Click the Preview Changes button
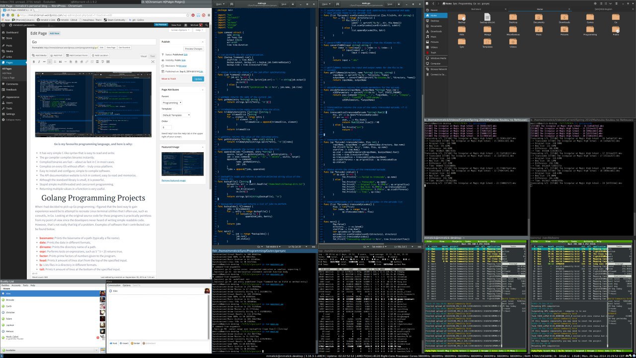Image resolution: width=636 pixels, height=358 pixels. tap(193, 49)
